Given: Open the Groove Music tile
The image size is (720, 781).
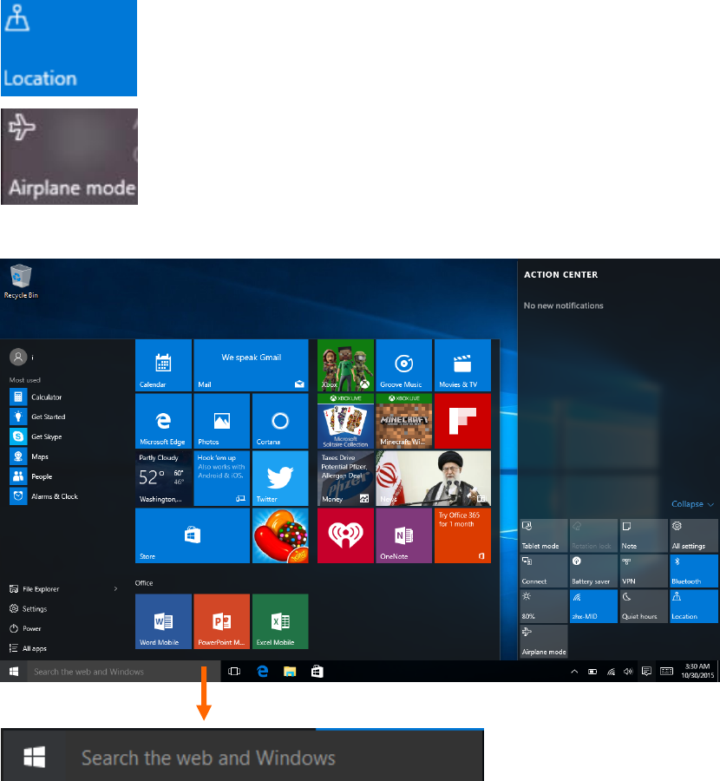Looking at the screenshot, I should coord(404,365).
